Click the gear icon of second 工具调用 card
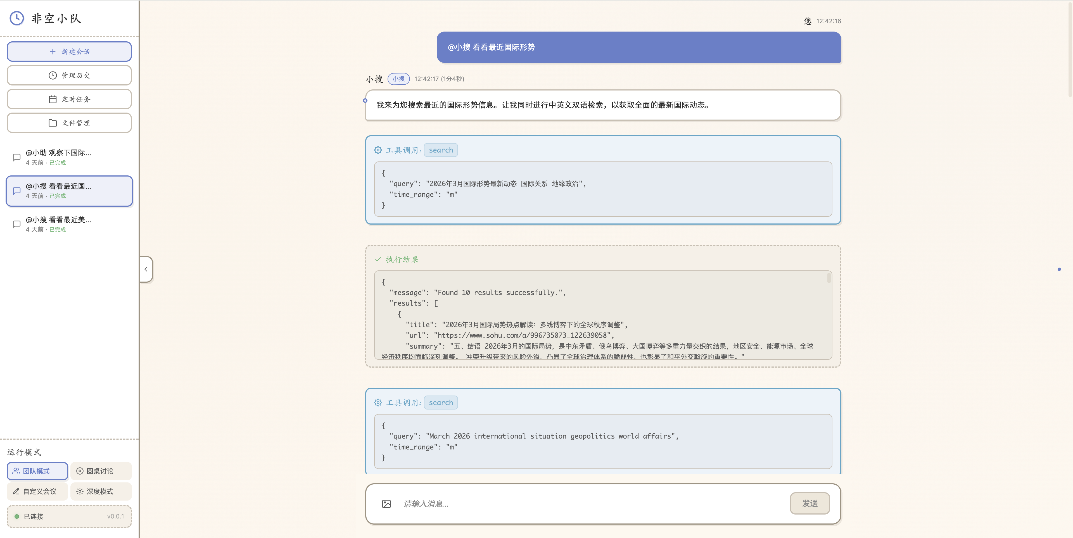The image size is (1073, 538). 378,403
